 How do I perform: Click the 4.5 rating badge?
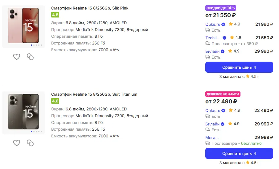pyautogui.click(x=55, y=15)
